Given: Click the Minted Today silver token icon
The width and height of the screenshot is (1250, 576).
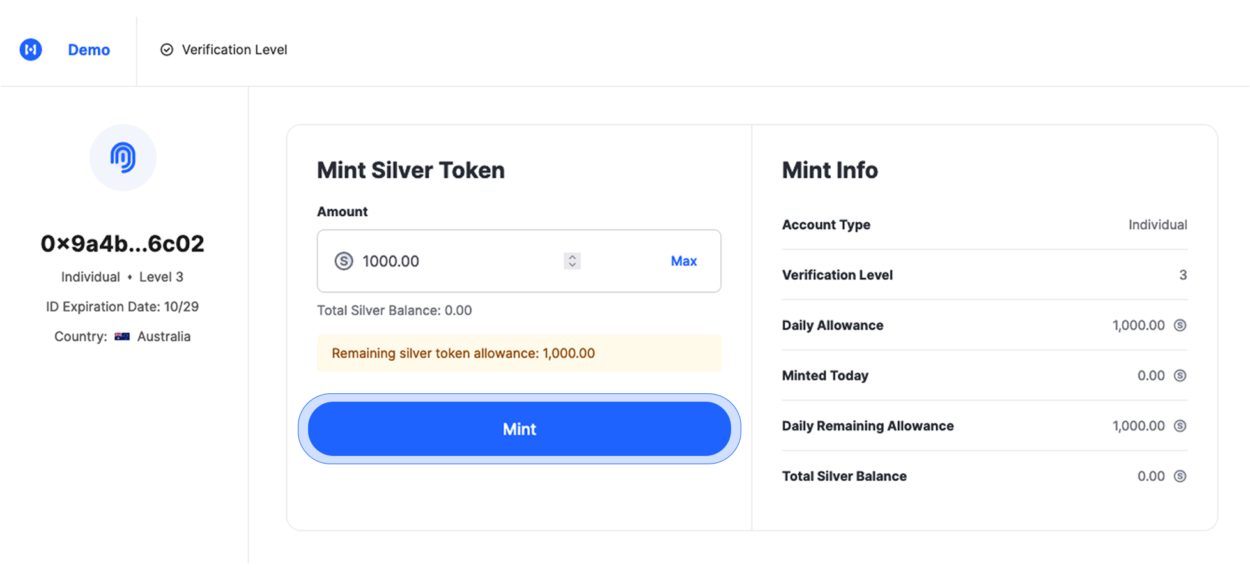Looking at the screenshot, I should tap(1180, 376).
